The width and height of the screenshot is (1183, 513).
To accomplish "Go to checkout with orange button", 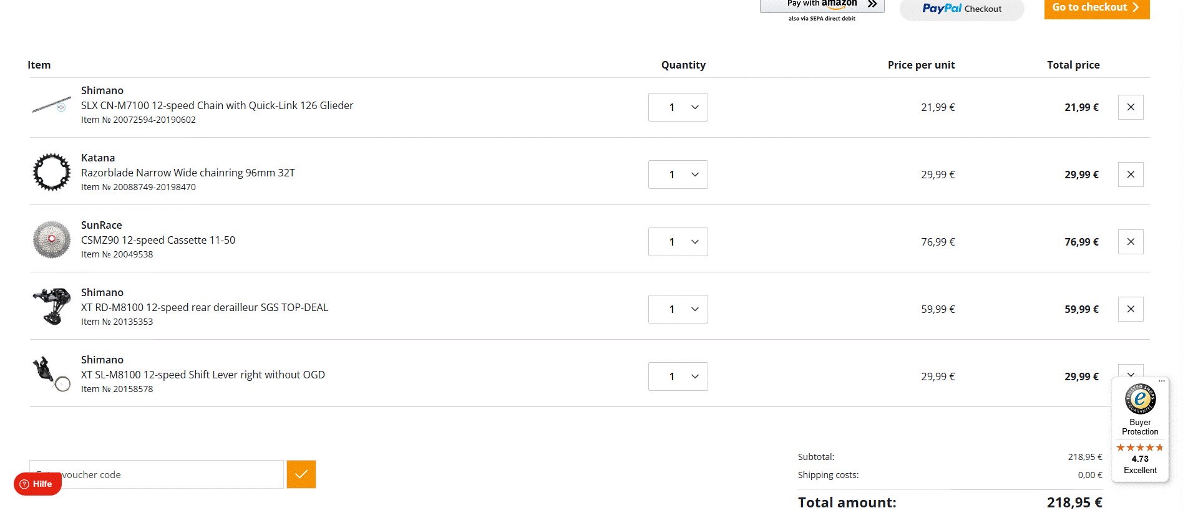I will [x=1097, y=8].
